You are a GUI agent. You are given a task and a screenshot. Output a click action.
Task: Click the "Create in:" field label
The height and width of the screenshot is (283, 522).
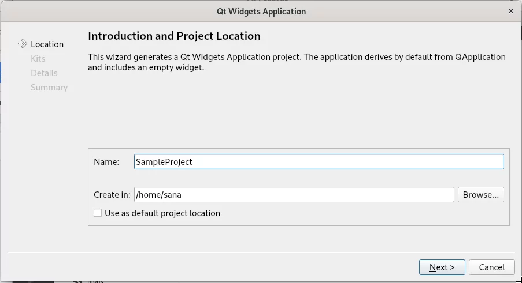point(112,194)
